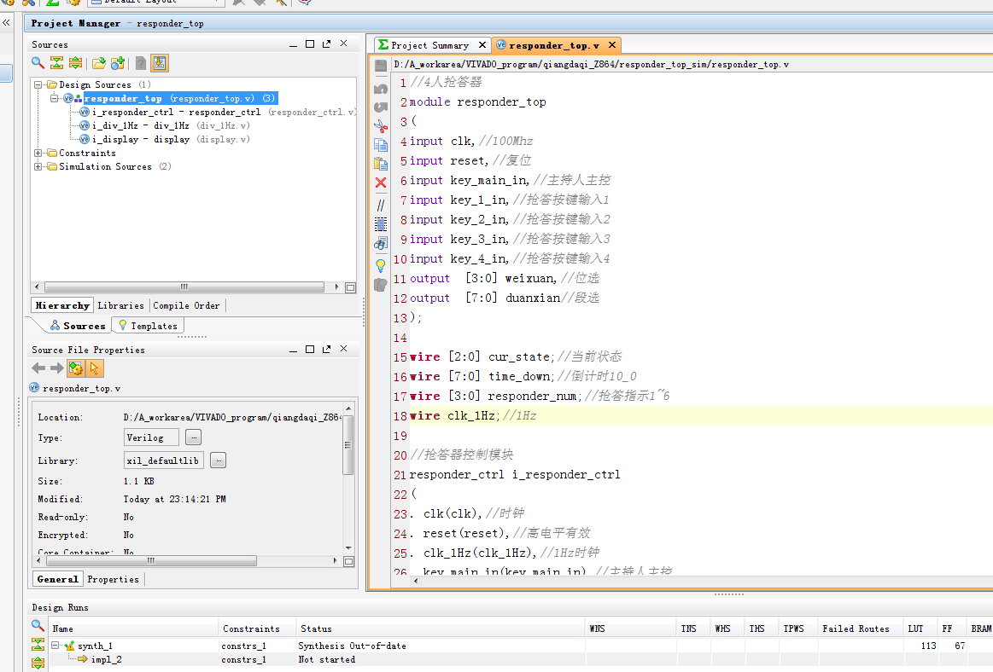Click the browse button next to xil_defaultlib
The height and width of the screenshot is (672, 993).
click(218, 461)
